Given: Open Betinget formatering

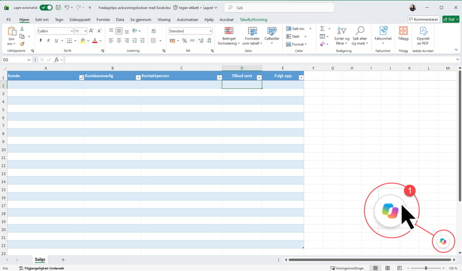Looking at the screenshot, I should point(229,36).
